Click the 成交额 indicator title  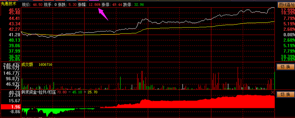tap(27, 65)
